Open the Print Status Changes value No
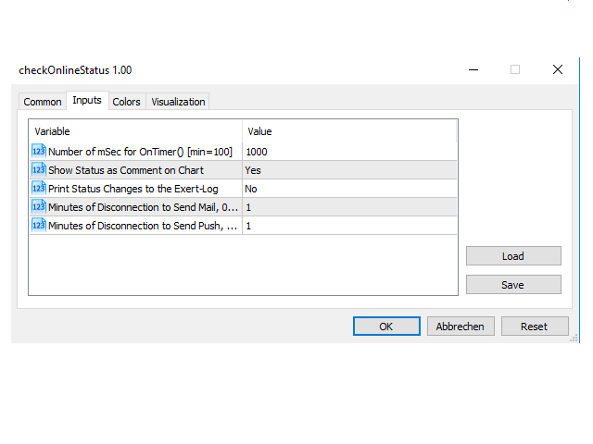 point(349,189)
